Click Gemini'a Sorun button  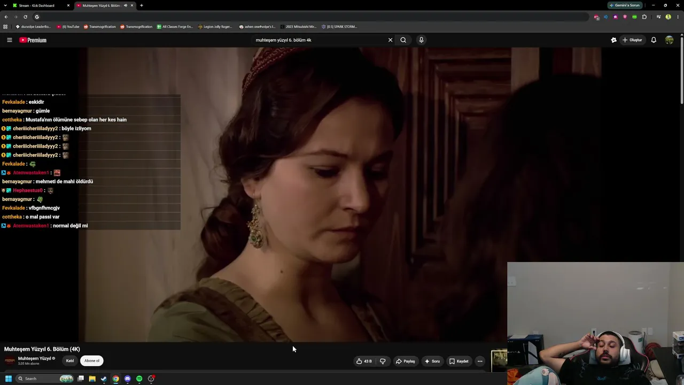point(625,5)
